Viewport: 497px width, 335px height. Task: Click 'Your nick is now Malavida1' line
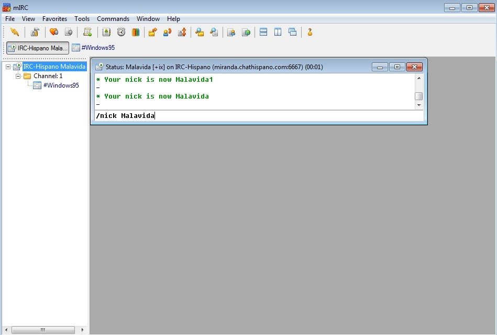click(154, 80)
